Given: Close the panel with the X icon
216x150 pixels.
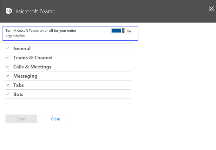Looking at the screenshot, I should [x=212, y=8].
